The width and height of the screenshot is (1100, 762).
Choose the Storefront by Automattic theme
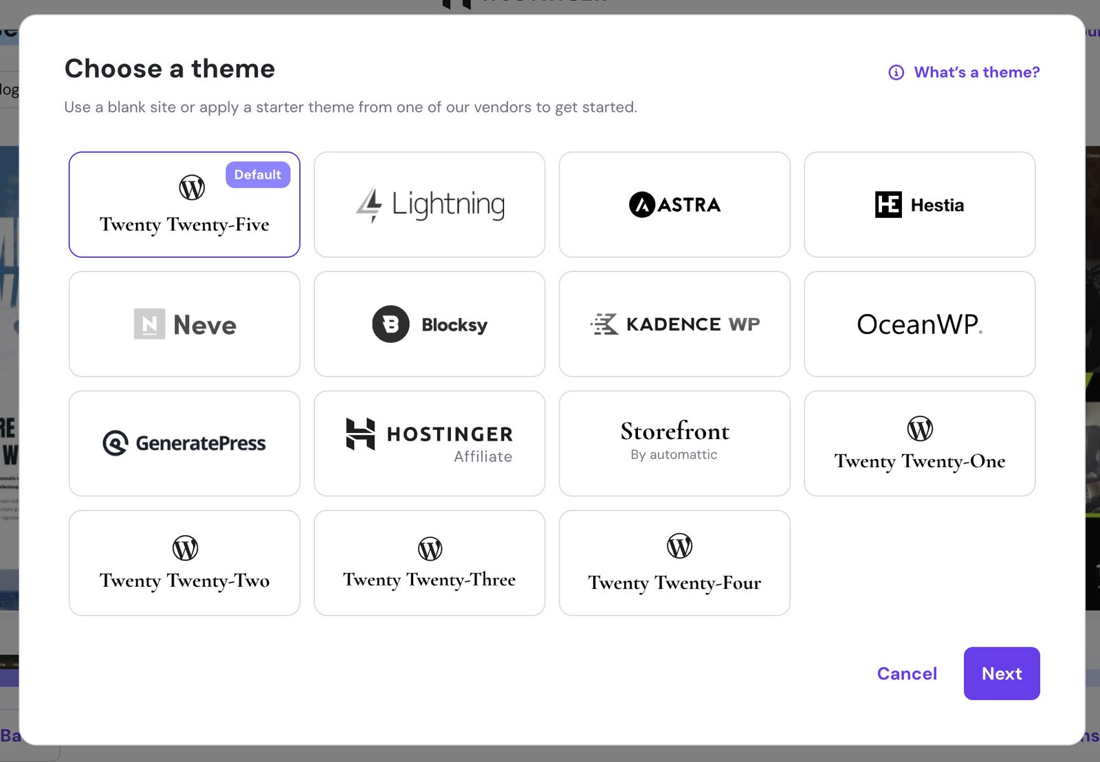(x=674, y=442)
